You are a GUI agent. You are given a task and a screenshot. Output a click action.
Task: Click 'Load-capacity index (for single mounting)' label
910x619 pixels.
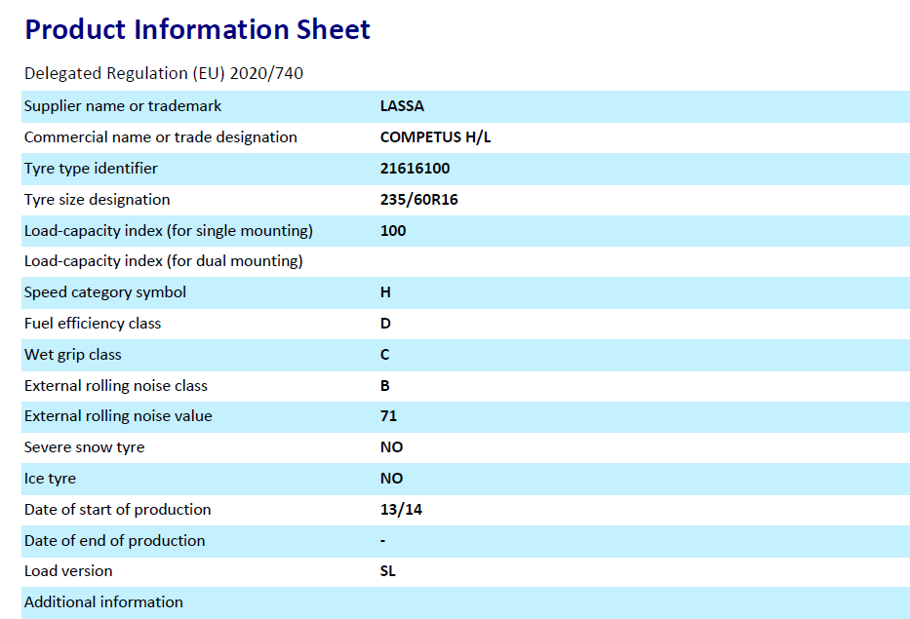point(169,231)
